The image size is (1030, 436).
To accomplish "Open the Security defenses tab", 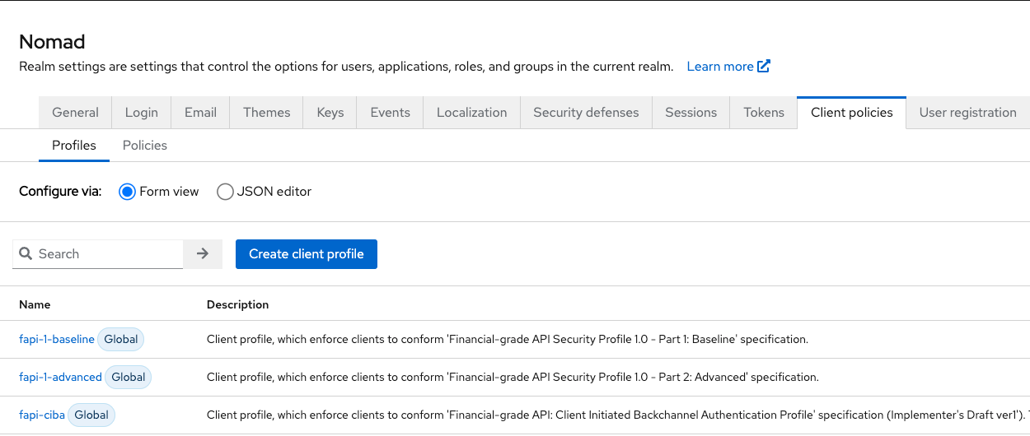I will (586, 113).
